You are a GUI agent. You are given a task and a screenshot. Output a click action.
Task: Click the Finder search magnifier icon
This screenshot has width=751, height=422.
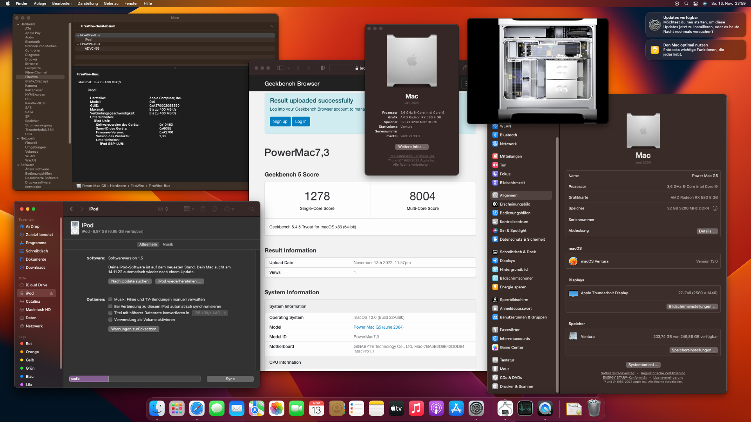point(252,209)
